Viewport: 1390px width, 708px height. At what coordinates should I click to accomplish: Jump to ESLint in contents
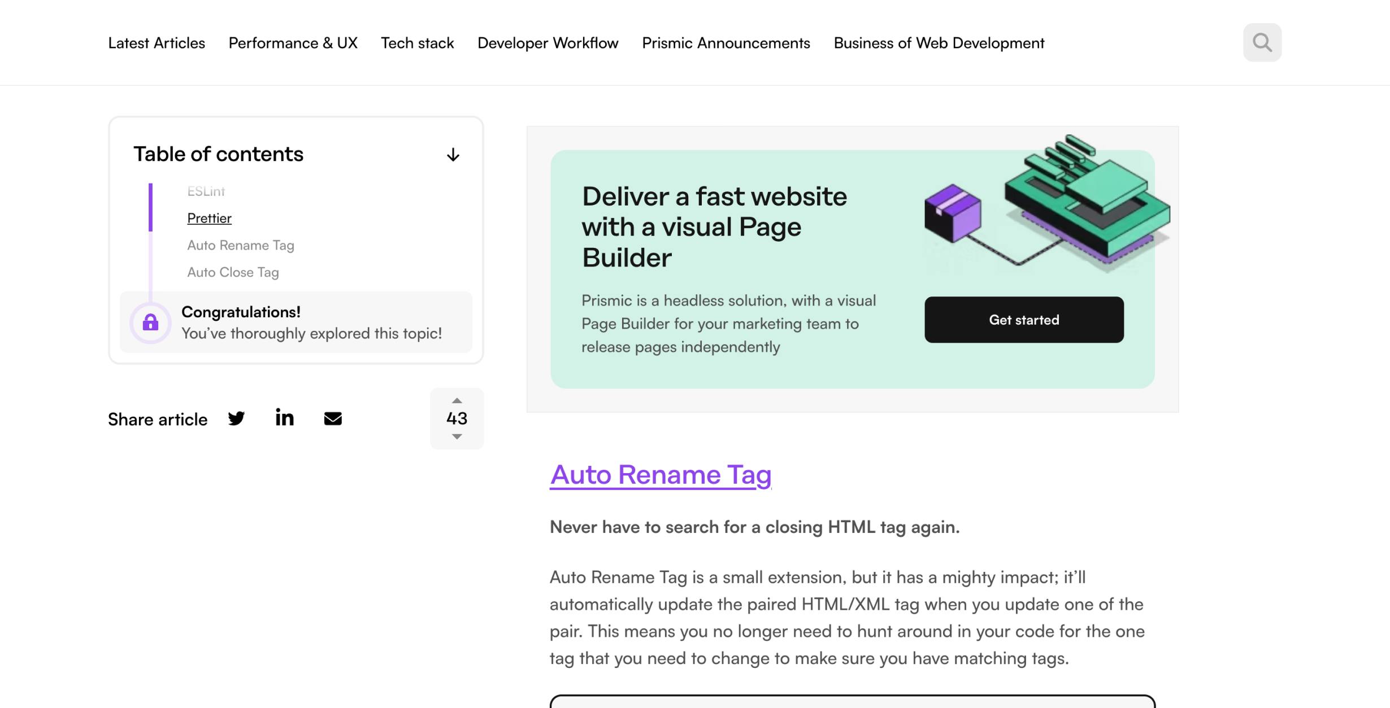pos(206,191)
